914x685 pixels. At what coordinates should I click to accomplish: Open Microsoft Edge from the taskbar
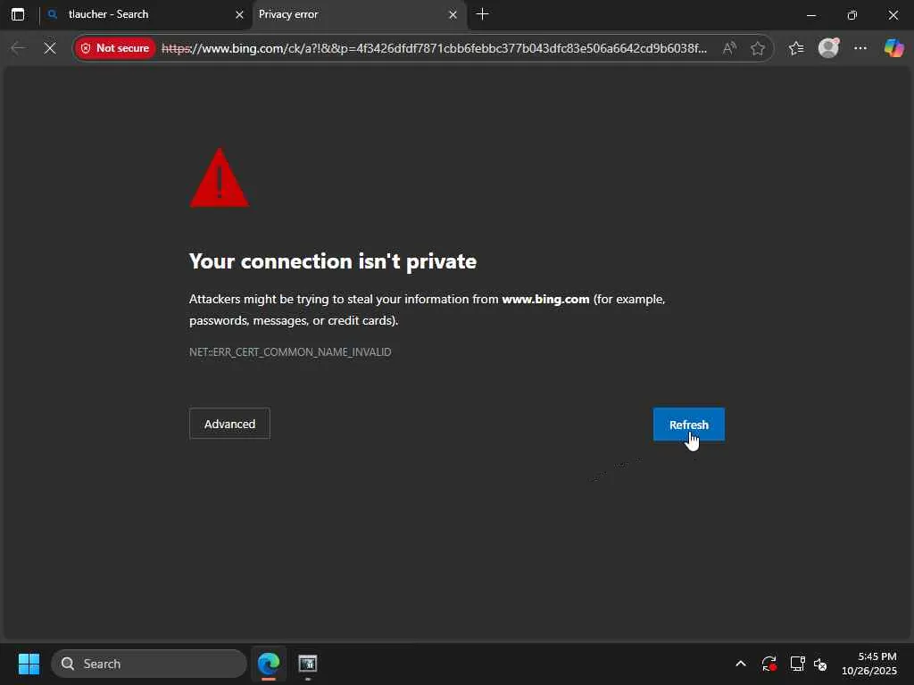click(x=269, y=664)
